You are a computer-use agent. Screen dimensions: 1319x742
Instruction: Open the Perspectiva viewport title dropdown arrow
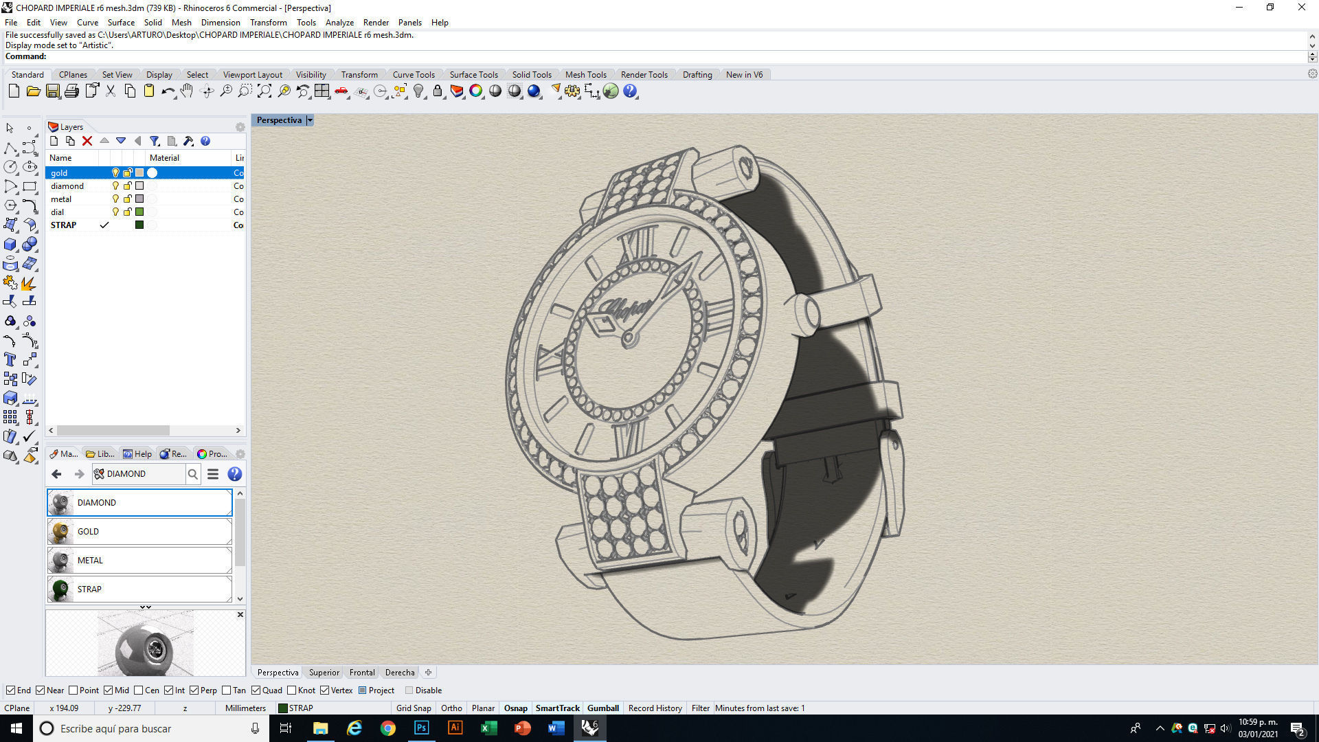(310, 120)
